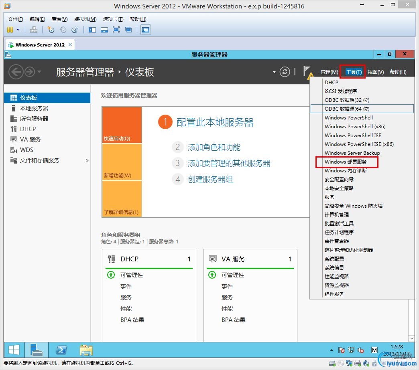
Task: Click 可管理性 in DHCP tile
Action: [132, 275]
